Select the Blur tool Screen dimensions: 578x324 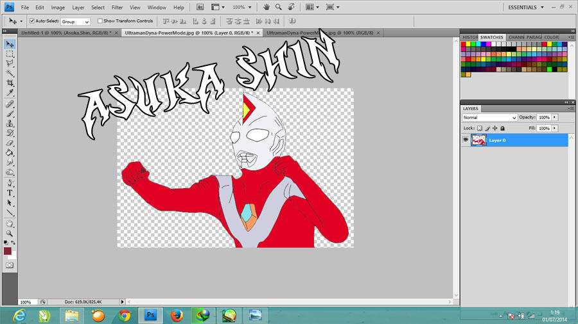coord(10,162)
